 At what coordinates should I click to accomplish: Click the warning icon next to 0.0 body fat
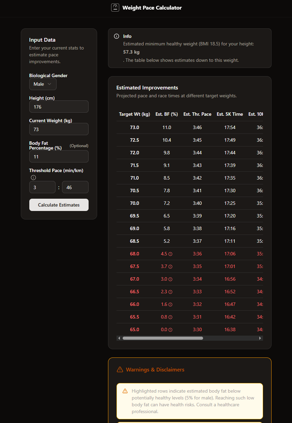[x=170, y=330]
